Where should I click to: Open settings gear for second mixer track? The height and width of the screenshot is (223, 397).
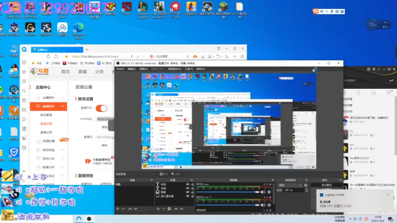(x=269, y=205)
